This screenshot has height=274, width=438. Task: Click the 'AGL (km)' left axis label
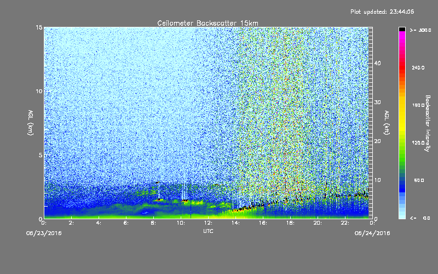pos(31,122)
